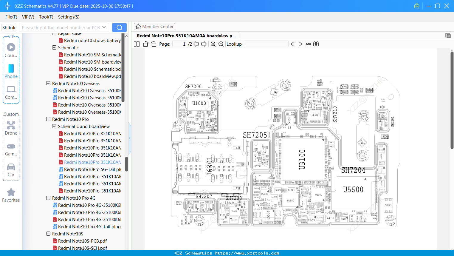The width and height of the screenshot is (454, 256).
Task: Click the J6301 connector label on the boardview
Action: 210,167
